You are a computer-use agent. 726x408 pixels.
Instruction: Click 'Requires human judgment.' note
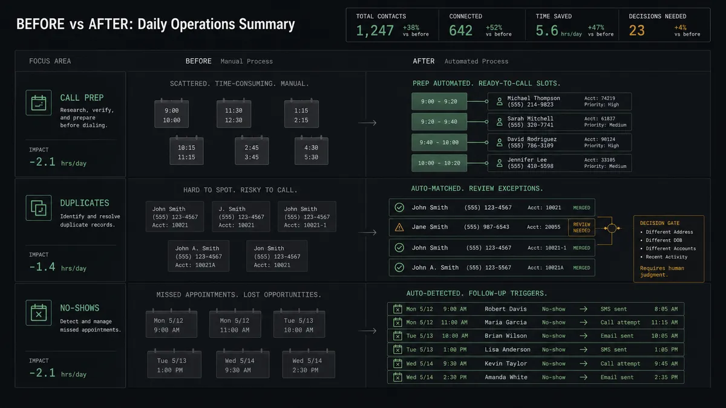pyautogui.click(x=662, y=271)
